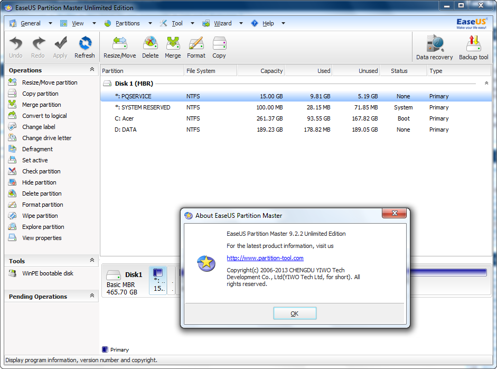Collapse the Operations panel

click(92, 69)
